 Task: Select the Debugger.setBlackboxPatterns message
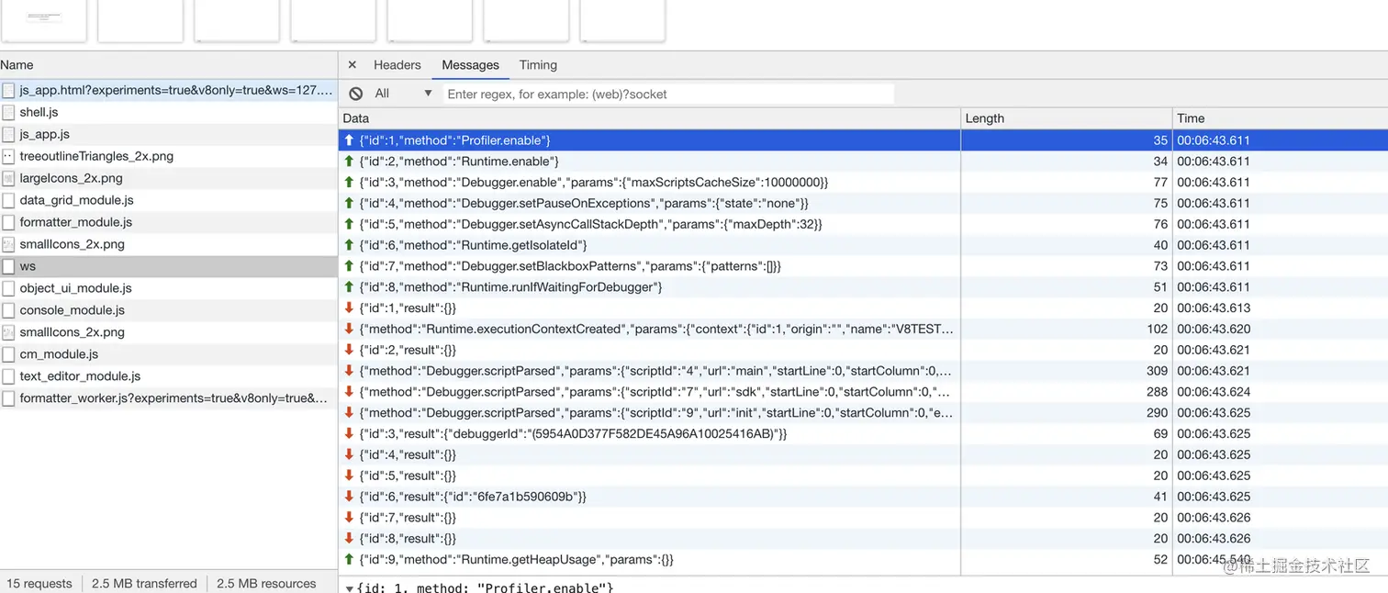[x=863, y=266]
